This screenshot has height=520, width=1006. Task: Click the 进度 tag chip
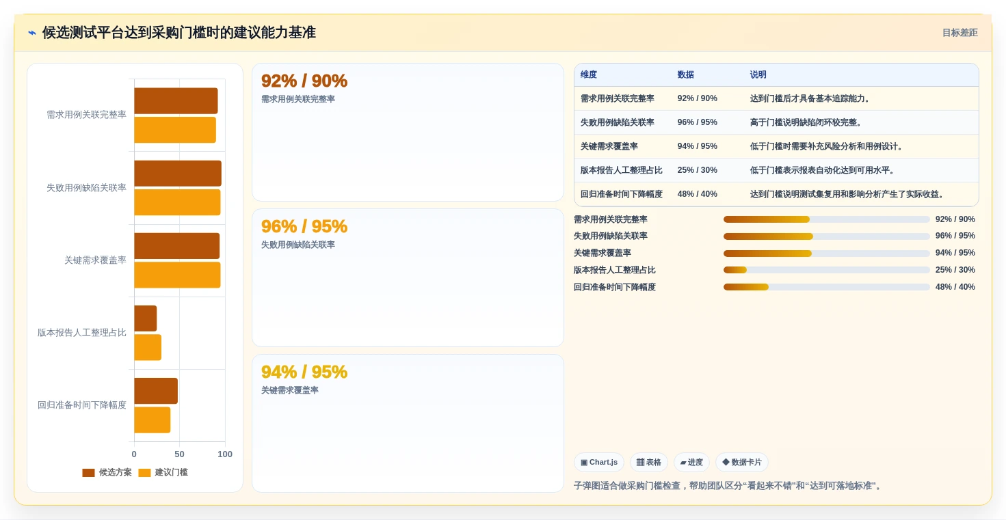coord(691,463)
